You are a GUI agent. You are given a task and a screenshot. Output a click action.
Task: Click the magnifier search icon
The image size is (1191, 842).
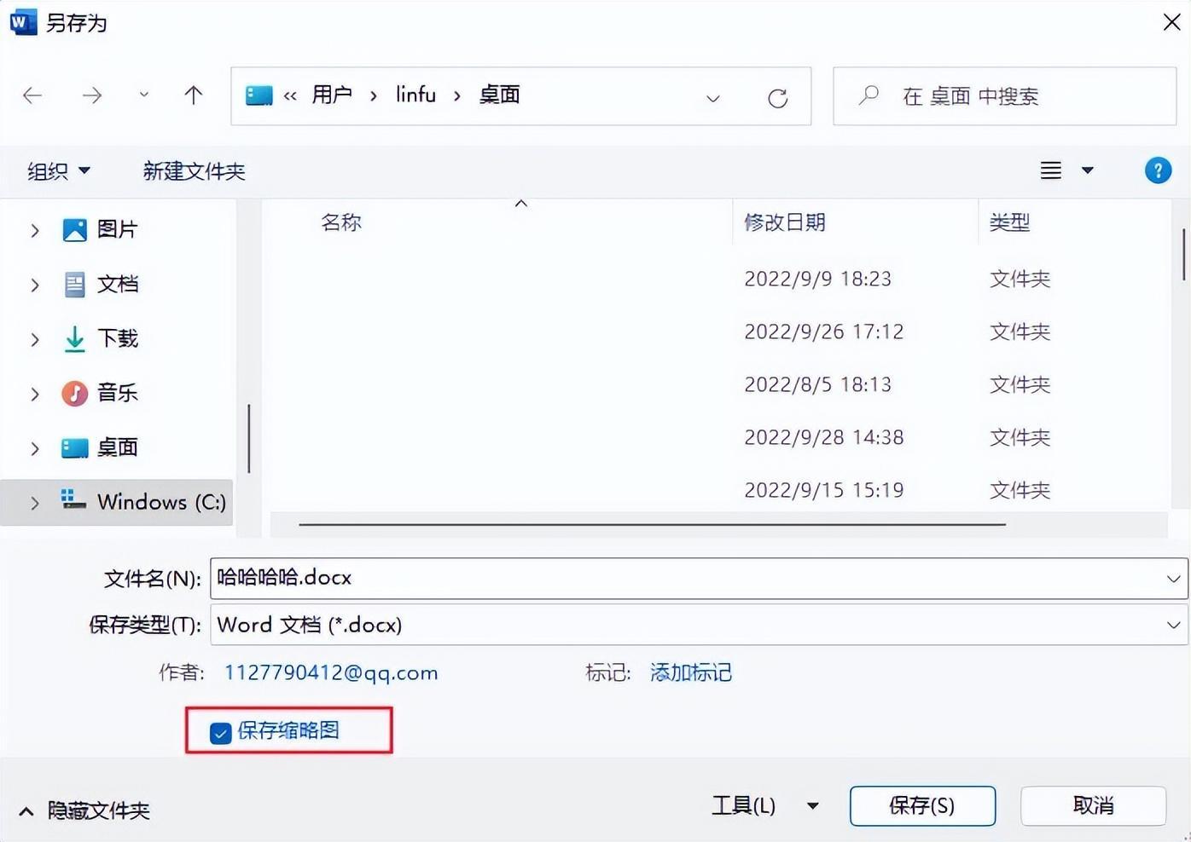click(869, 95)
